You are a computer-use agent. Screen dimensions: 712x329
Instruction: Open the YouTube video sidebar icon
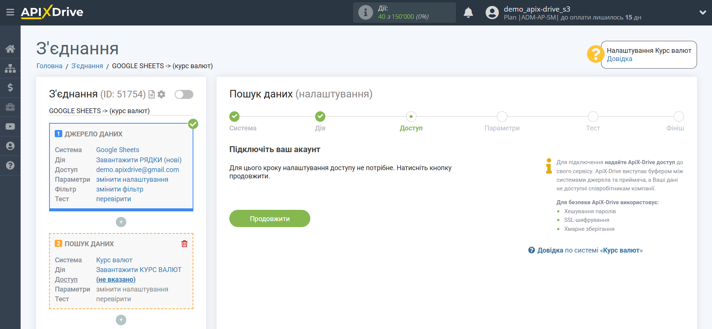click(10, 127)
